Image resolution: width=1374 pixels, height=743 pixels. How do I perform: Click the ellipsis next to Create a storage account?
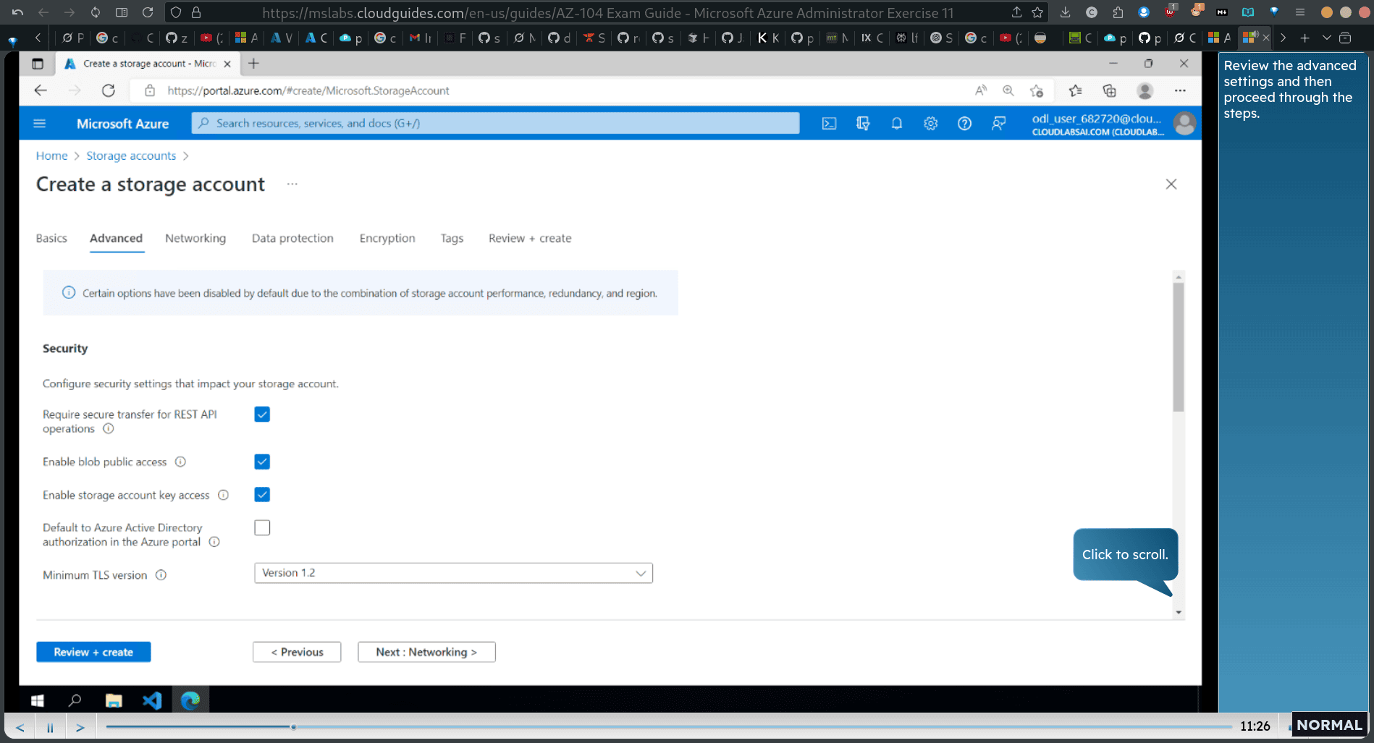click(292, 184)
